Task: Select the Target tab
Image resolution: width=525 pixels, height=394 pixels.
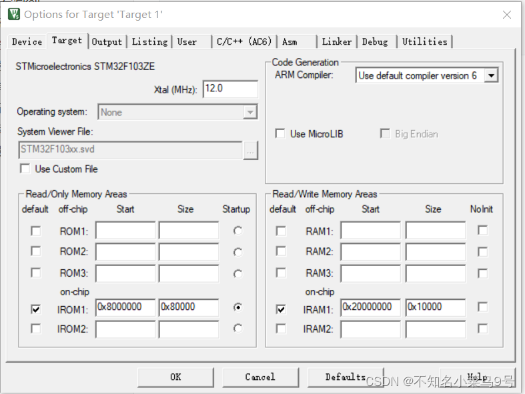Action: pyautogui.click(x=67, y=41)
